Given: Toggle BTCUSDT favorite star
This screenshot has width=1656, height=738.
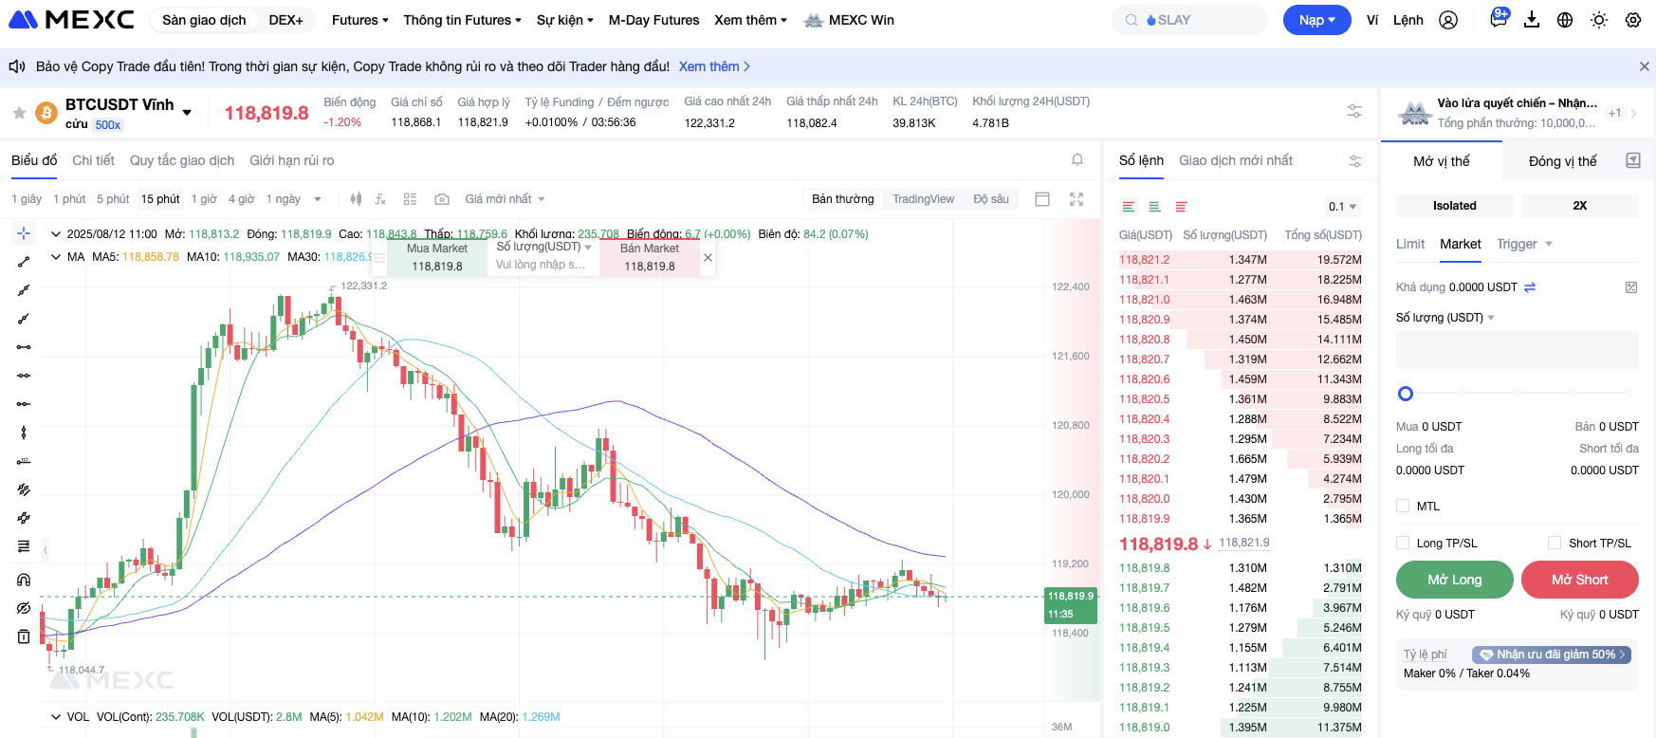Looking at the screenshot, I should (x=19, y=113).
